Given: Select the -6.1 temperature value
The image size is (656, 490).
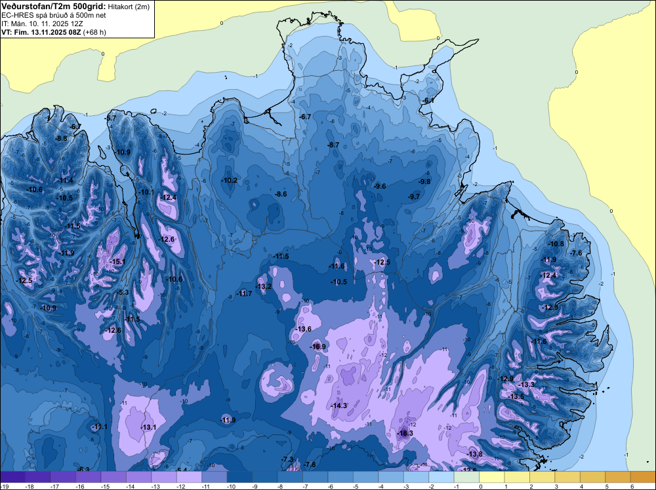Looking at the screenshot, I should pyautogui.click(x=428, y=100).
